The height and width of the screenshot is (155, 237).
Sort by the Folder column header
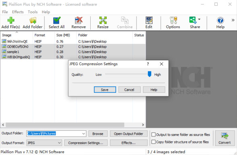click(104, 35)
